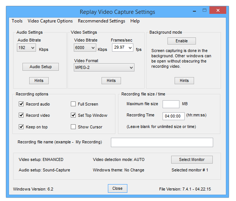Check the Show Cursor option
The width and height of the screenshot is (236, 201).
(73, 127)
